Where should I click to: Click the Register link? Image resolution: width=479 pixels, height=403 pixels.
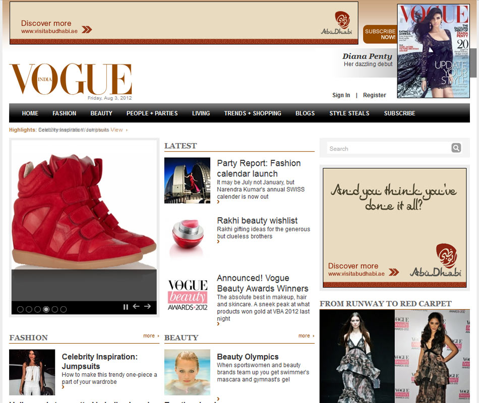pyautogui.click(x=375, y=95)
